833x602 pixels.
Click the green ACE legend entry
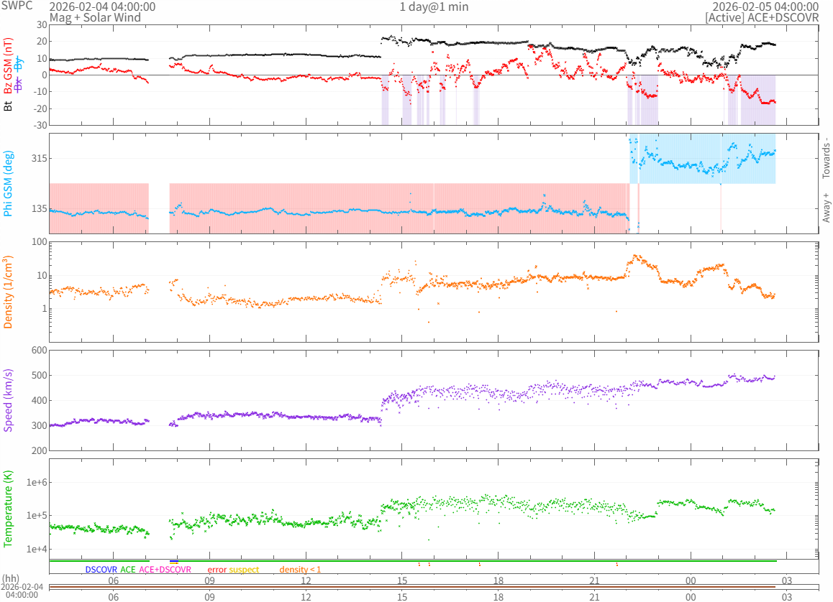point(127,570)
